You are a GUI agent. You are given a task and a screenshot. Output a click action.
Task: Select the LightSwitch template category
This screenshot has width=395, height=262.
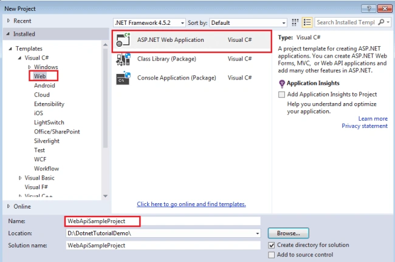pyautogui.click(x=49, y=123)
